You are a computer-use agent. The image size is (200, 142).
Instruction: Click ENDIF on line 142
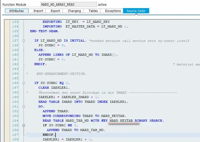(x=40, y=64)
